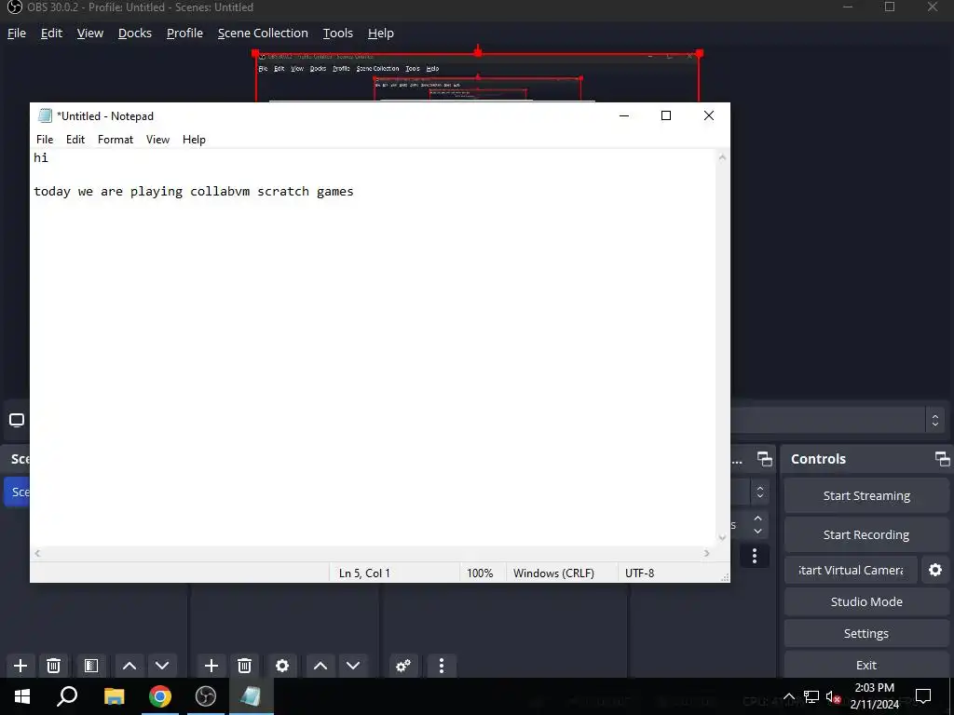Open Notepad View menu
The image size is (954, 715).
click(x=157, y=140)
